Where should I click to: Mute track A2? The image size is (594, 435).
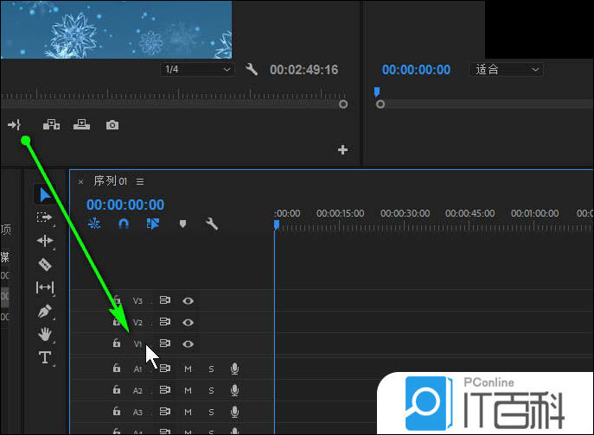coord(188,390)
